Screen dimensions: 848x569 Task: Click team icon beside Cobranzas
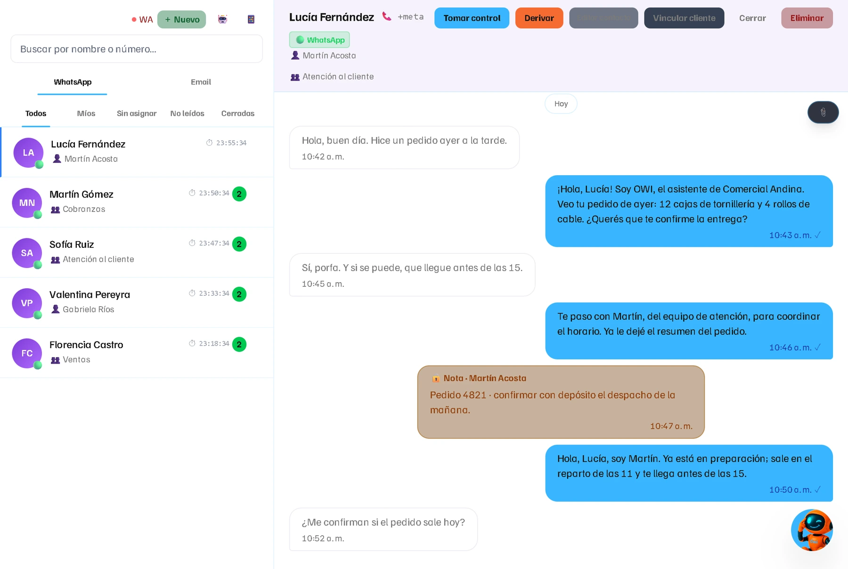55,209
